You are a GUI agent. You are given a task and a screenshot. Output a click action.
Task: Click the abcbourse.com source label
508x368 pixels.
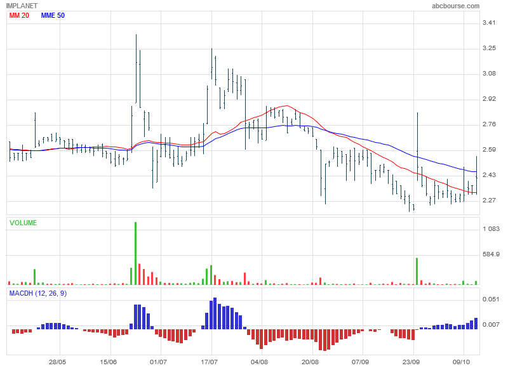tap(455, 6)
